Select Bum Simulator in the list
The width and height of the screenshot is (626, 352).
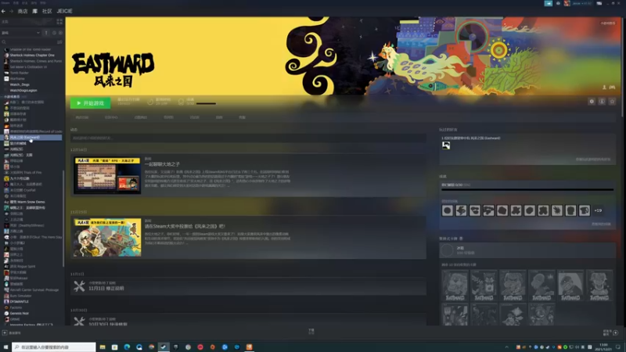20,296
